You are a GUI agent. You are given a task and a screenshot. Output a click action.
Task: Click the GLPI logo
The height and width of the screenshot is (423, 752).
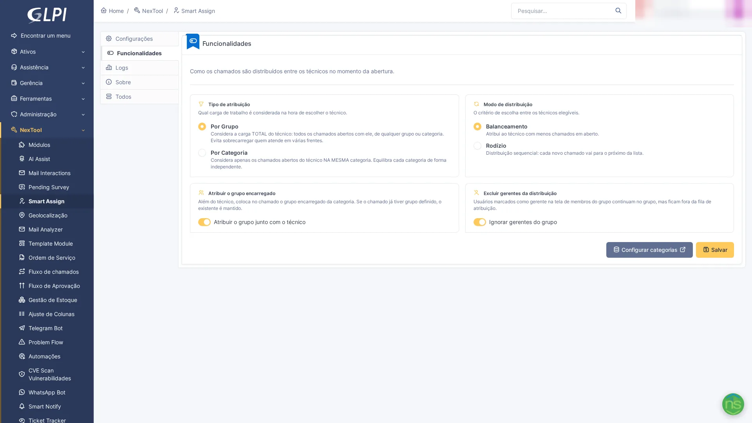pyautogui.click(x=47, y=15)
